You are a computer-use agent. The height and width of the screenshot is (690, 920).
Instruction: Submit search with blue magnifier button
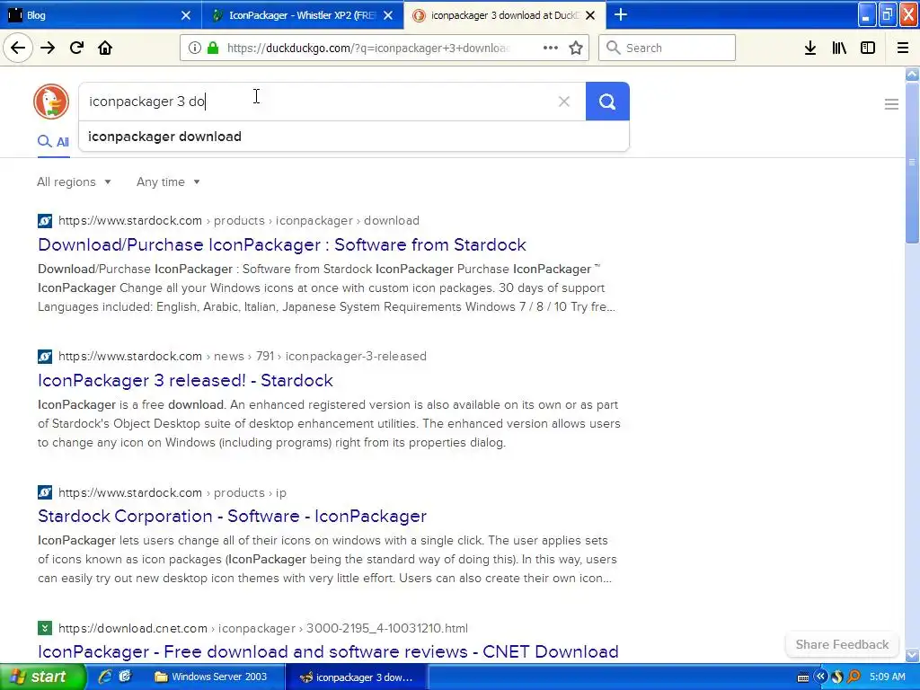(607, 102)
